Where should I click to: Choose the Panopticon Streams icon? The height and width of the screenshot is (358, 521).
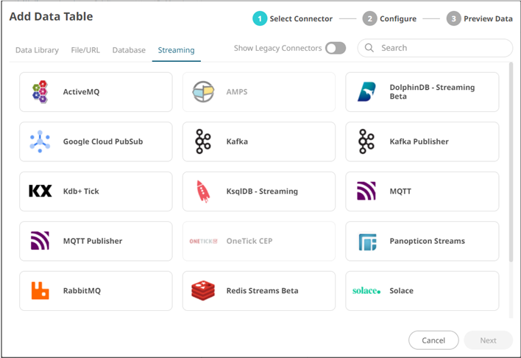click(366, 242)
